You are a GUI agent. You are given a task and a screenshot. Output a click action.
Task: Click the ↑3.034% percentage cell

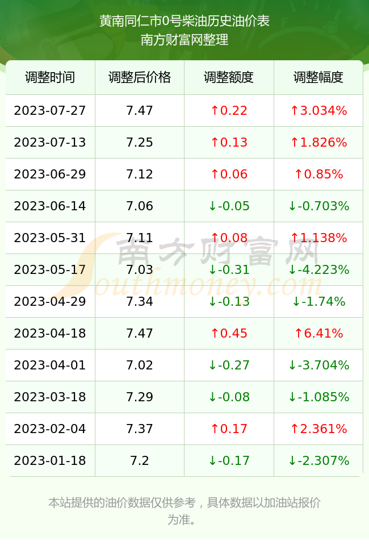[318, 110]
